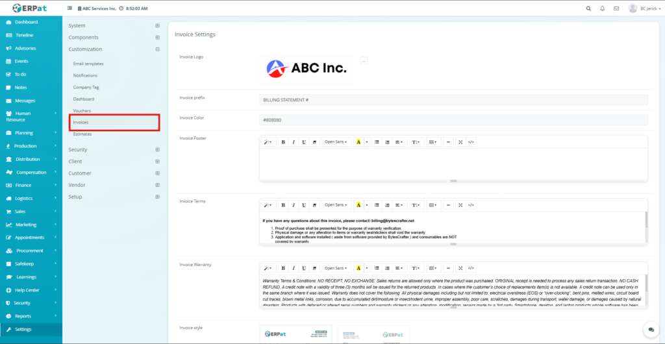Open the chat bubble at bottom right
This screenshot has width=665, height=344.
coord(651,330)
